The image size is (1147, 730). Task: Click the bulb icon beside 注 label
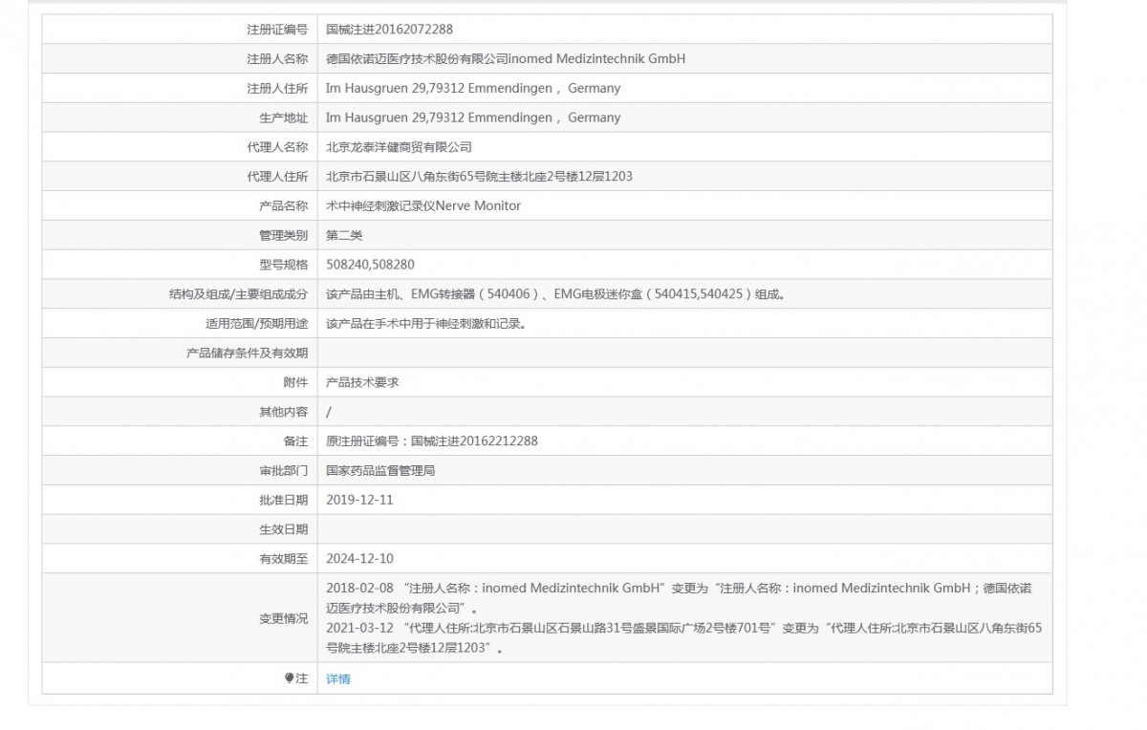[290, 677]
